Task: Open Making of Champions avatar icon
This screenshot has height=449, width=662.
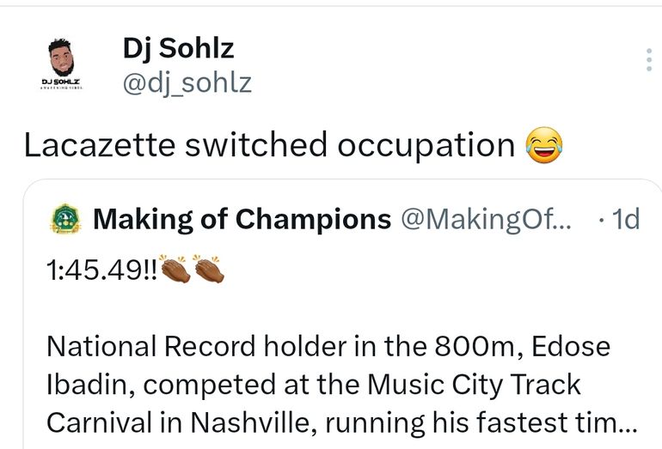Action: [x=64, y=220]
